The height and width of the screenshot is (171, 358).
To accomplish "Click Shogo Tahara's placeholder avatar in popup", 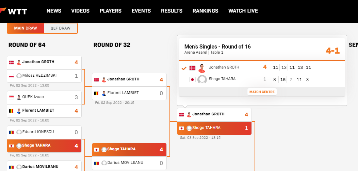I will pos(202,79).
